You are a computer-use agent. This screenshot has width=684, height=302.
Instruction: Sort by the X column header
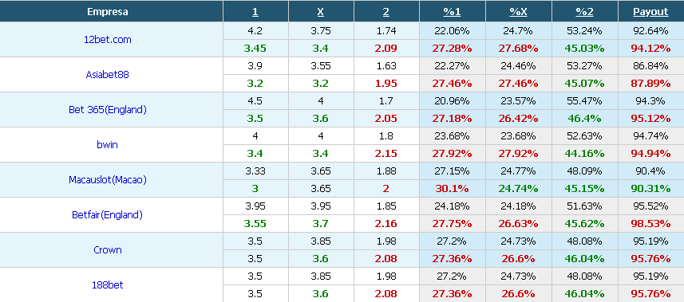pyautogui.click(x=321, y=12)
